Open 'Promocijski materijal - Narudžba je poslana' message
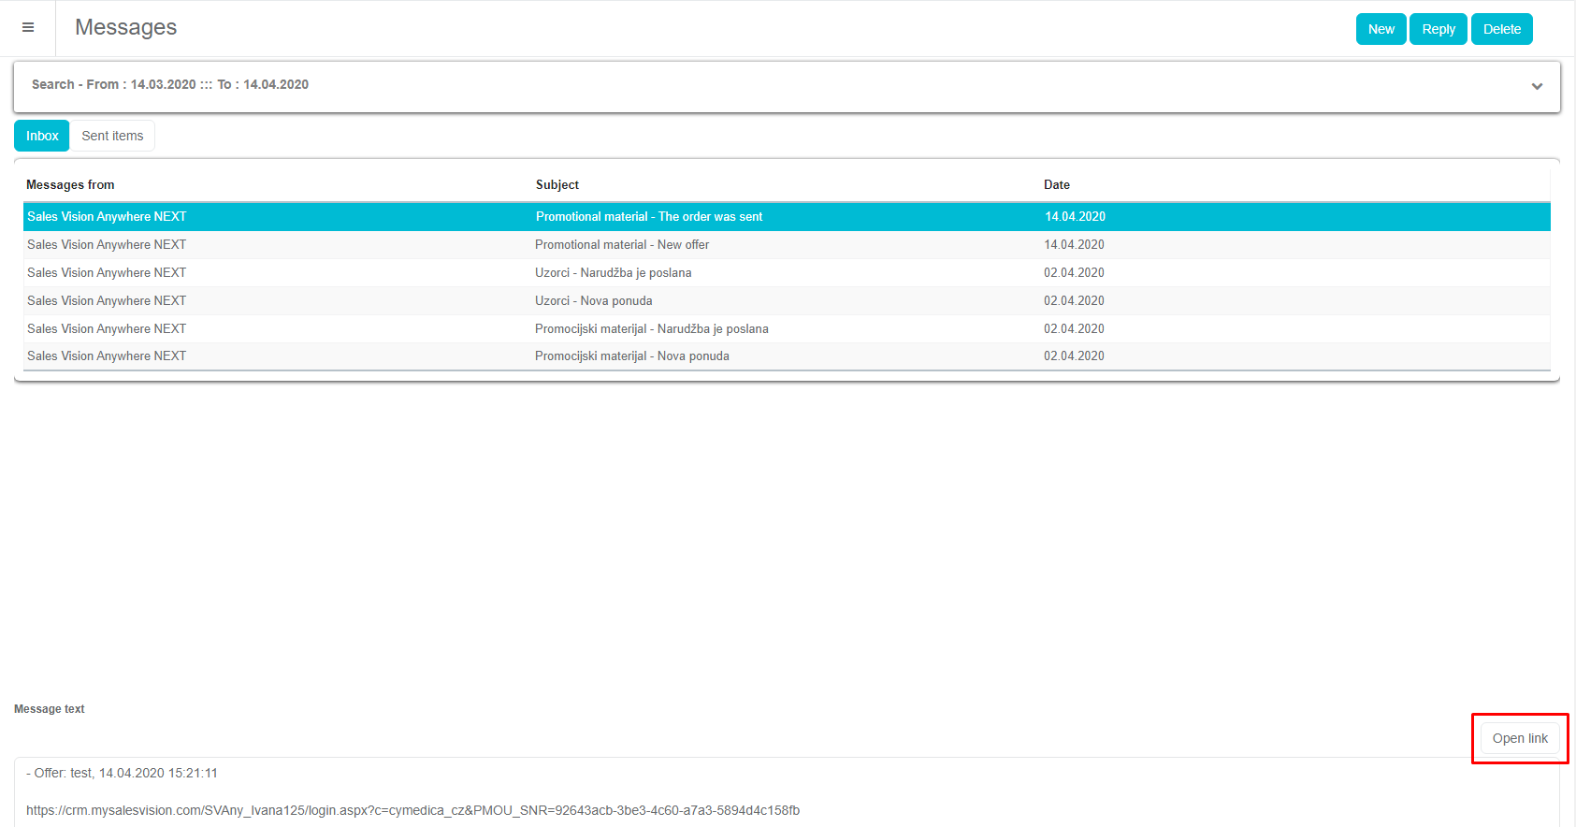Screen dimensions: 1576x827 click(651, 329)
